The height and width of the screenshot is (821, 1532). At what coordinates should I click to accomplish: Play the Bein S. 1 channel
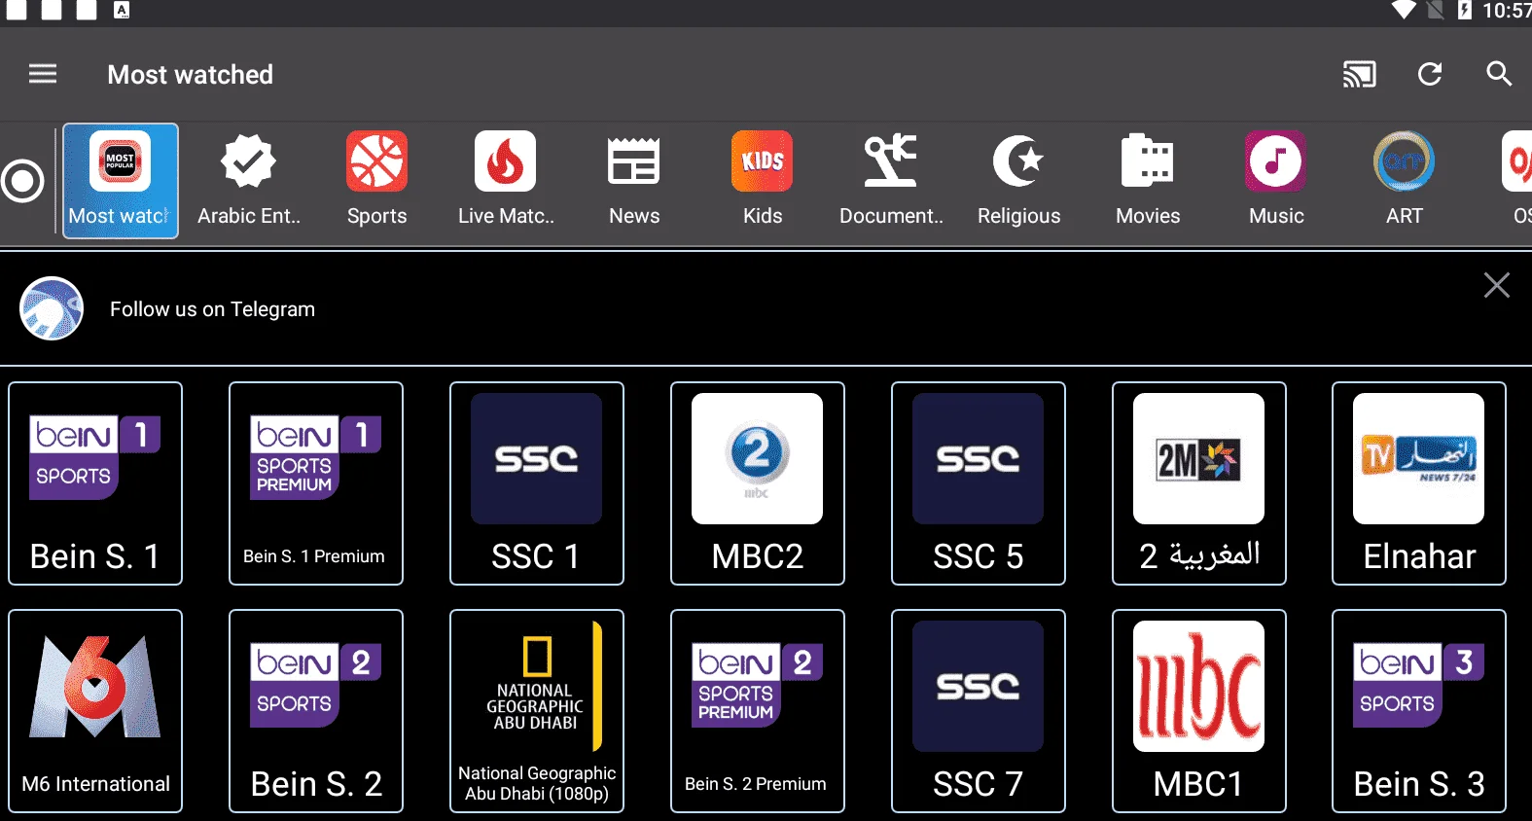pos(95,483)
